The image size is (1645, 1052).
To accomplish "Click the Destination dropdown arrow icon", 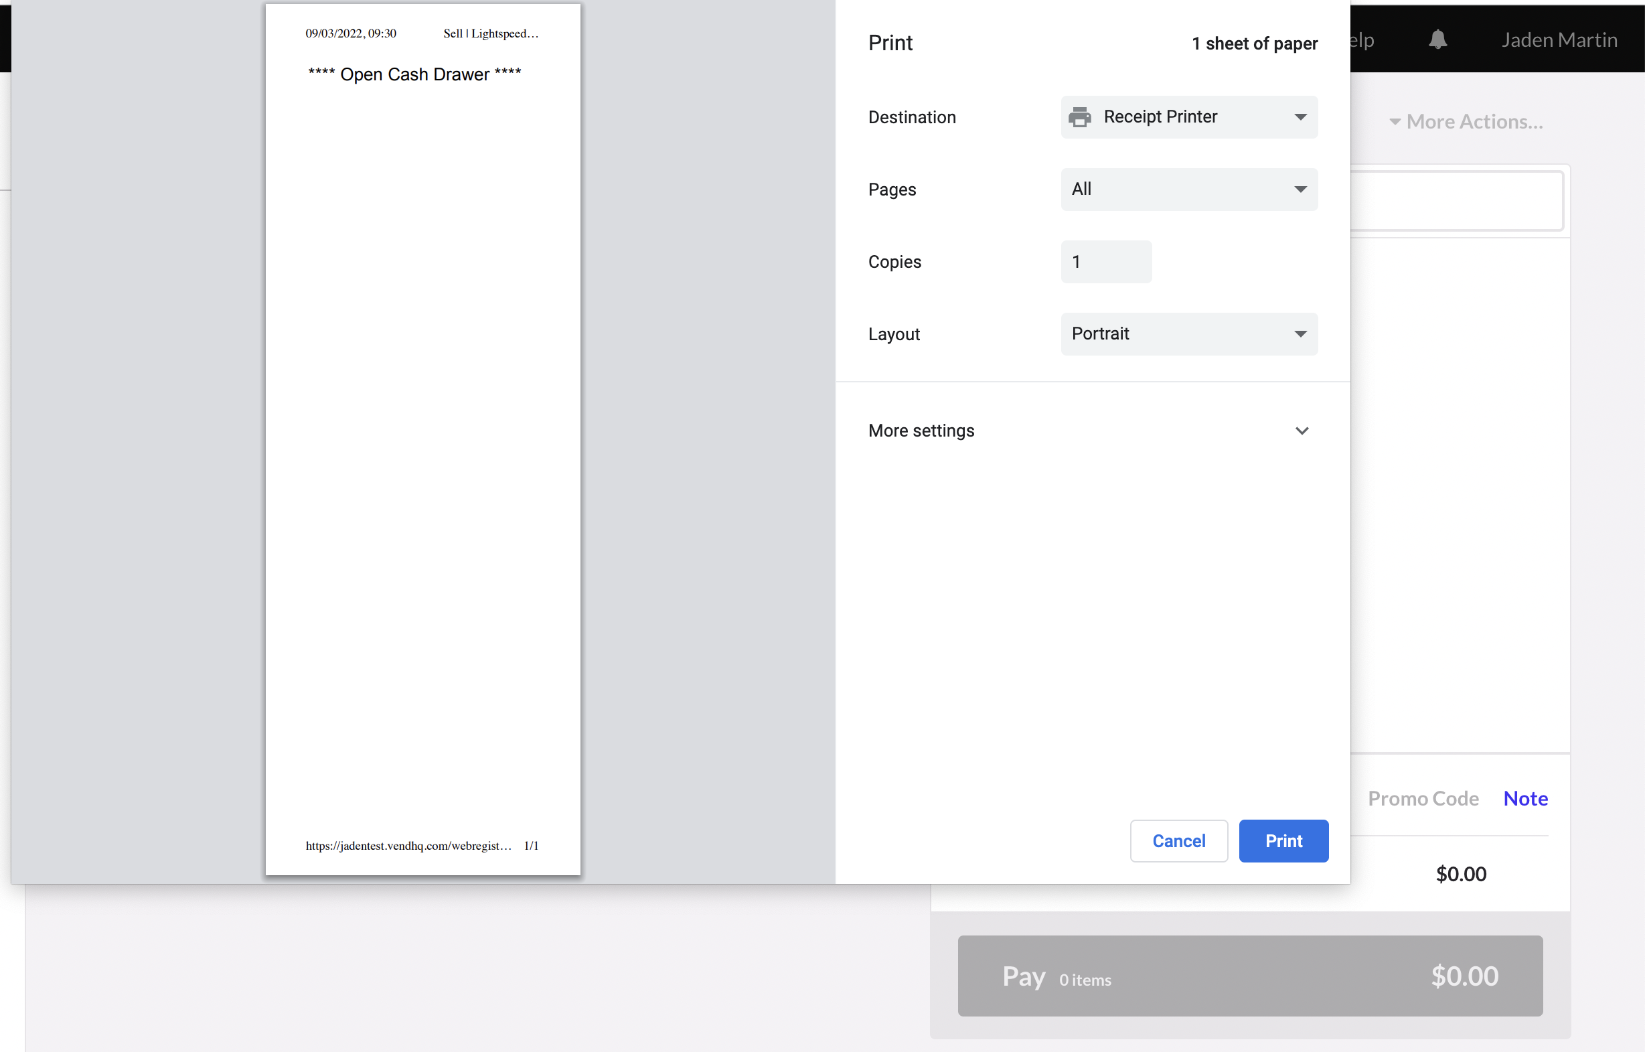I will [1300, 117].
